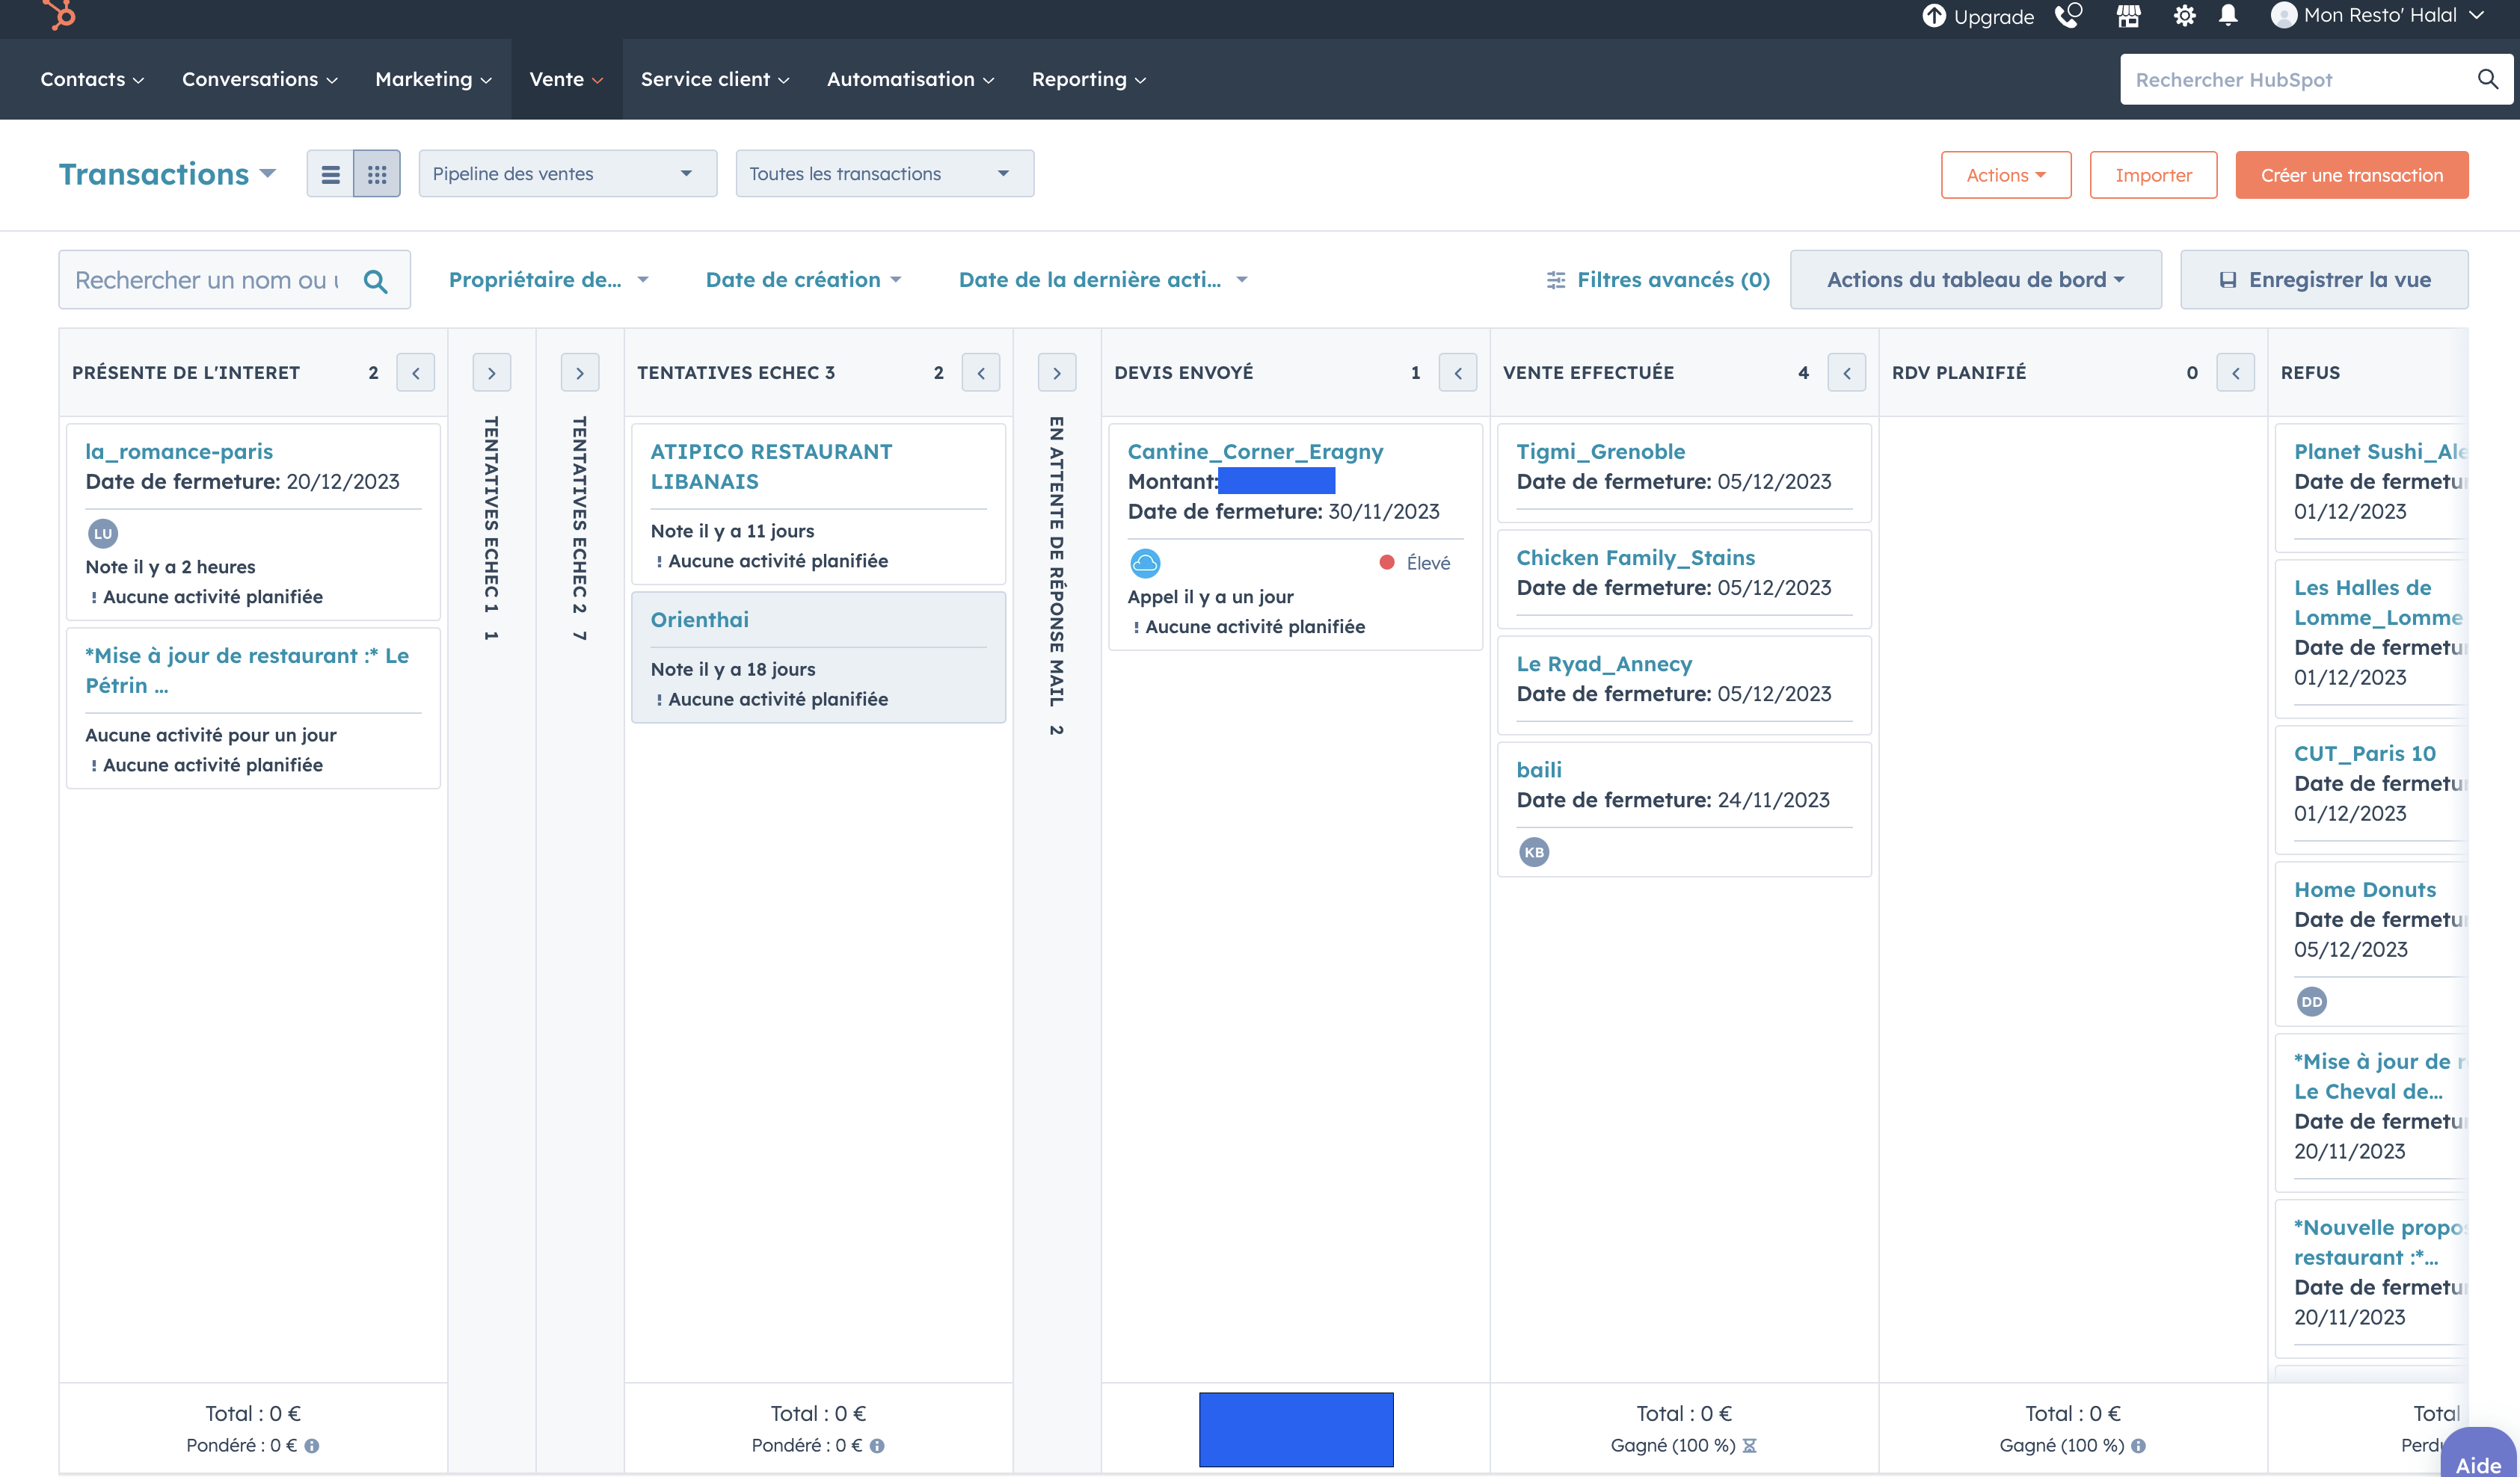
Task: Open the calling phone icon
Action: tap(2068, 16)
